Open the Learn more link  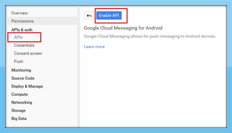(94, 47)
